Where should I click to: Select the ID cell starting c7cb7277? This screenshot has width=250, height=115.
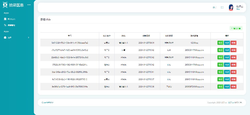coord(70,50)
